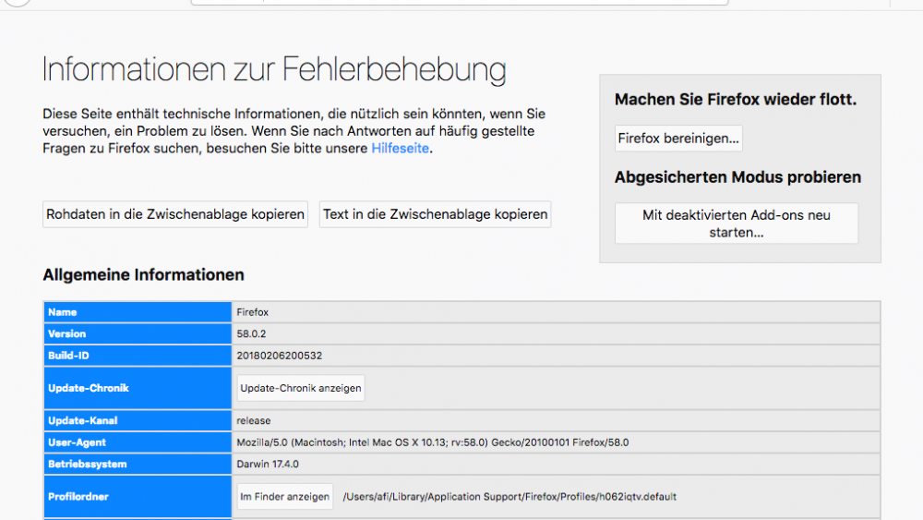Click the 'release' update channel value

point(254,421)
